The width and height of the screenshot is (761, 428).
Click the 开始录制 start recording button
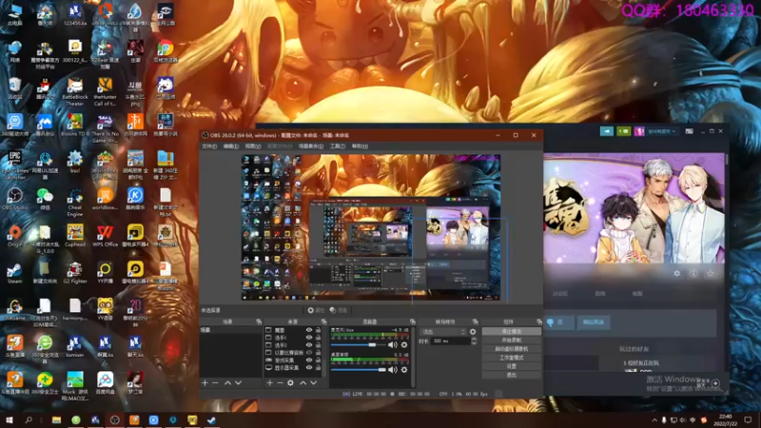pyautogui.click(x=512, y=340)
